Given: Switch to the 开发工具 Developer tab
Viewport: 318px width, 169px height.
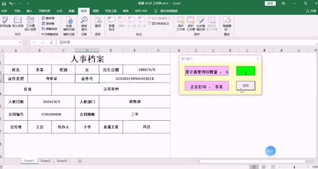Looking at the screenshot, I should click(x=111, y=11).
